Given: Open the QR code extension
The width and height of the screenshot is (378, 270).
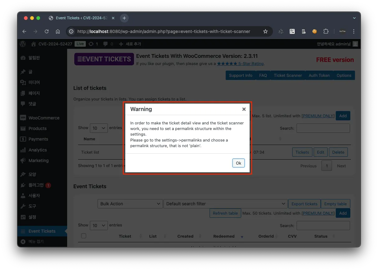Looking at the screenshot, I should (x=292, y=31).
